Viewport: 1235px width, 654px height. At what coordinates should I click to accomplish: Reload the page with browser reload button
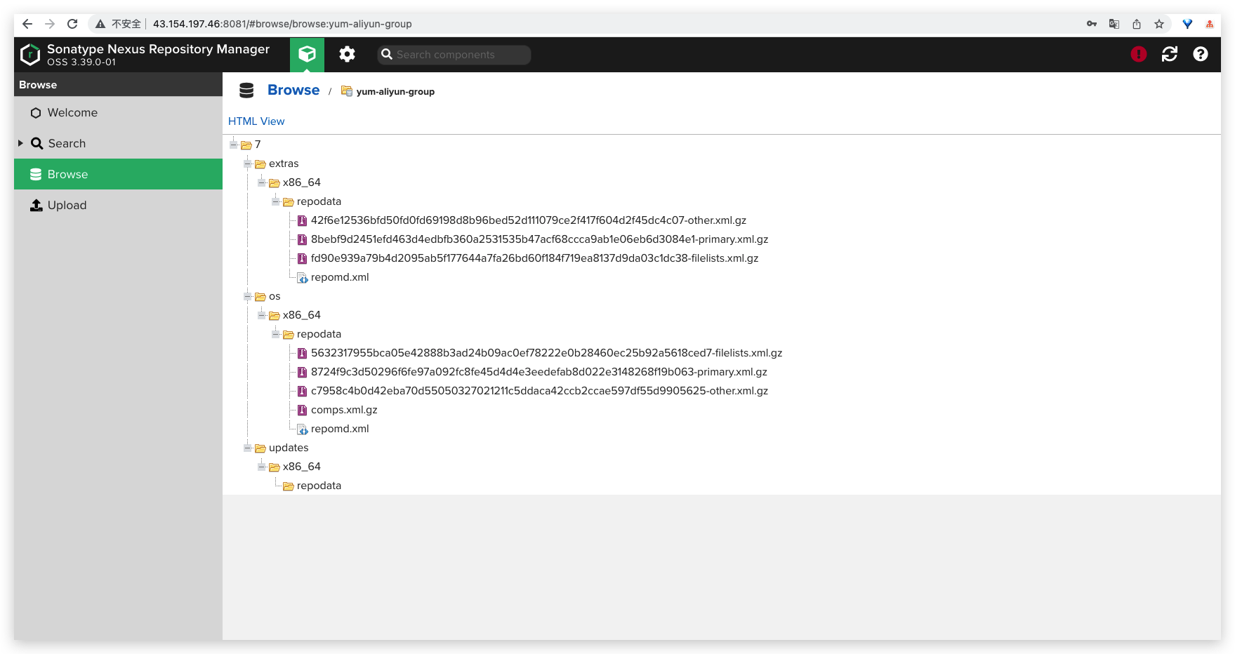[x=72, y=24]
